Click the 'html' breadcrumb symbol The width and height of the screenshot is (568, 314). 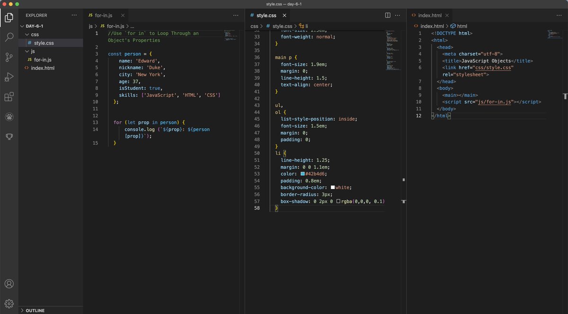(459, 26)
